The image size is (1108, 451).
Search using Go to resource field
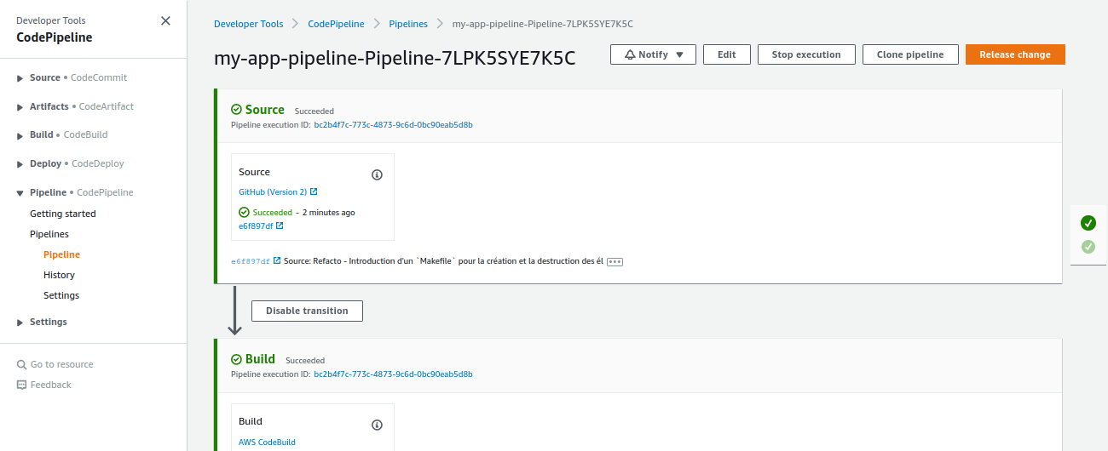(61, 364)
